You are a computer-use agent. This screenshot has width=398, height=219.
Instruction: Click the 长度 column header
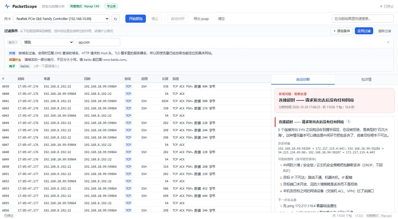coord(165,79)
